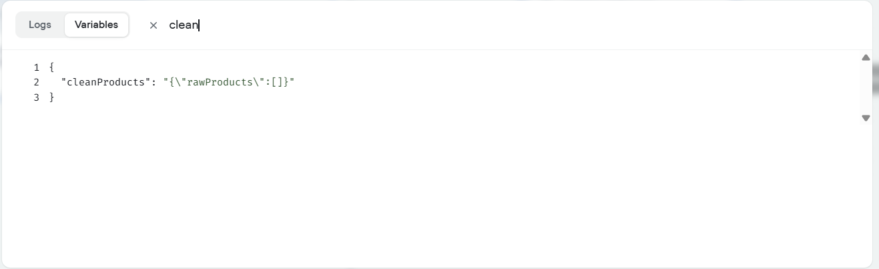Click the empty array brackets in the value
879x269 pixels.
[x=277, y=82]
